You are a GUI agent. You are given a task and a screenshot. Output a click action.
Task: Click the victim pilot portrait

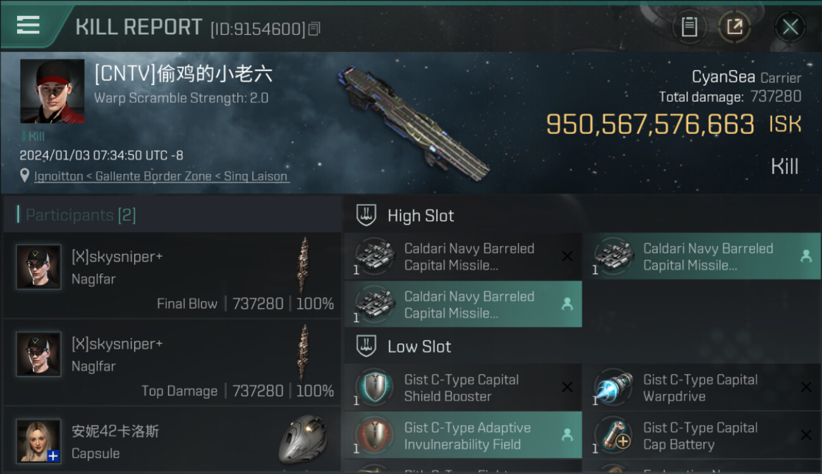pyautogui.click(x=52, y=91)
